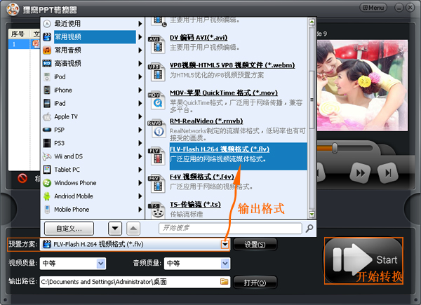Click the next-slide playback button
This screenshot has width=421, height=305.
pyautogui.click(x=388, y=172)
